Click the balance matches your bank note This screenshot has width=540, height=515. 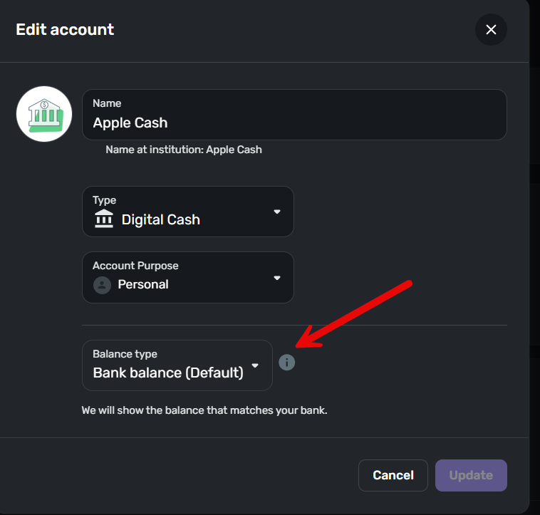pos(204,410)
